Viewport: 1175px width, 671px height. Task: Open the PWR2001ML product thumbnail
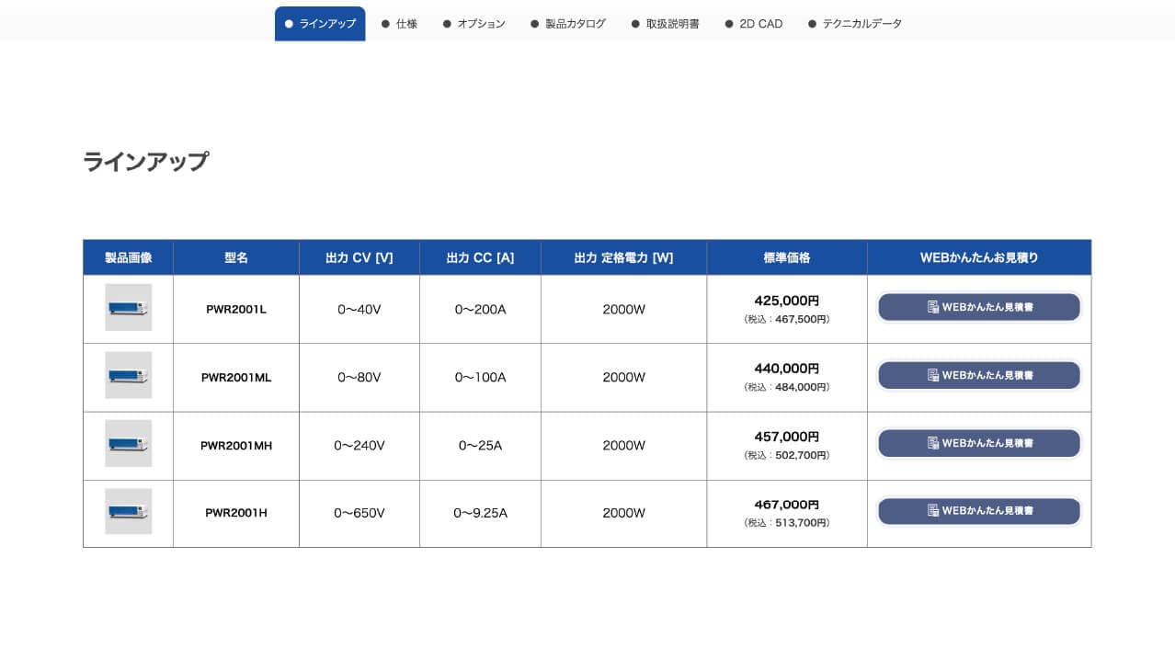click(128, 375)
